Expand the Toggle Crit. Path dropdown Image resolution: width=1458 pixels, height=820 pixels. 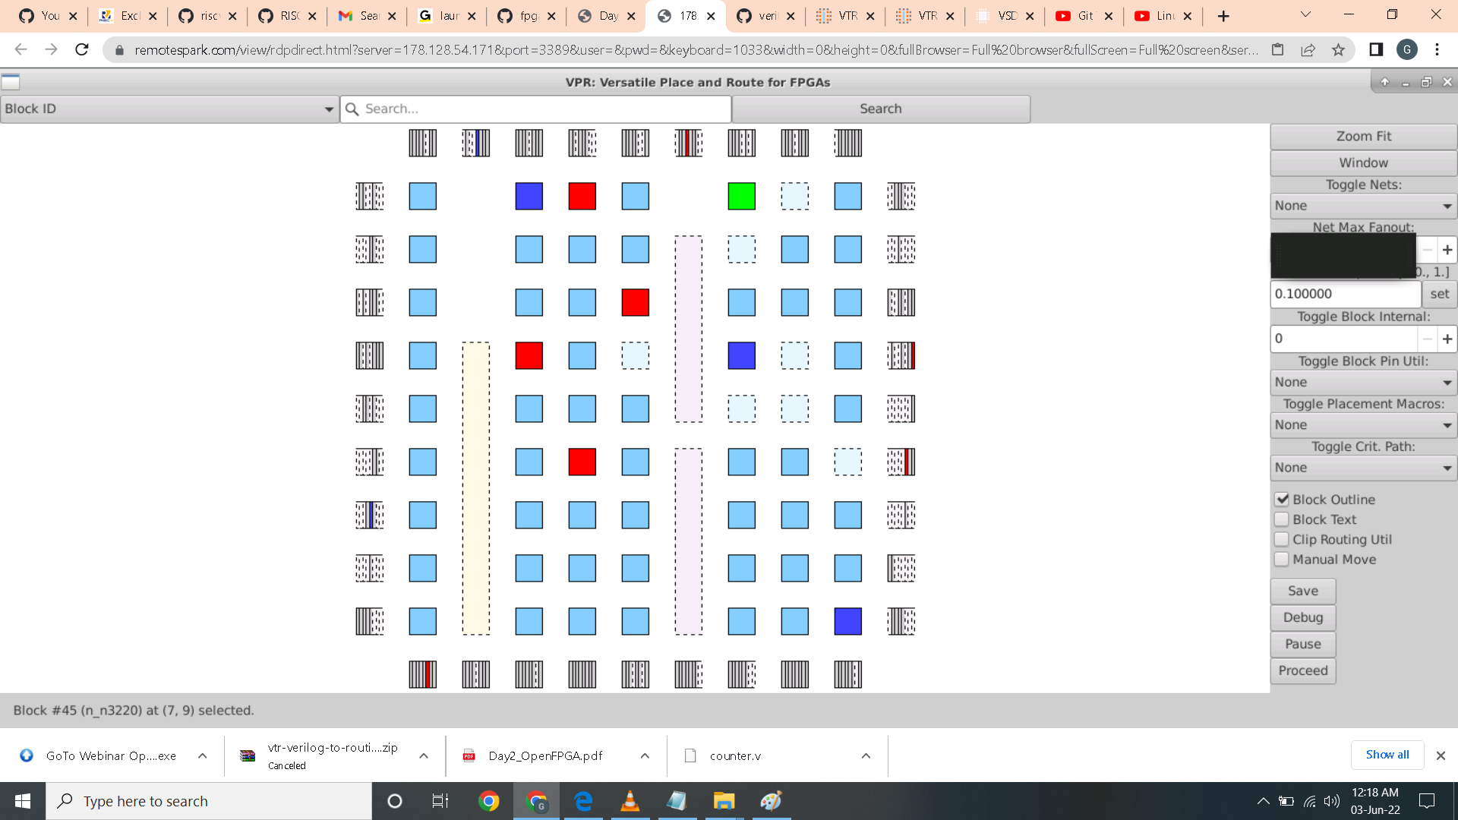coord(1363,468)
